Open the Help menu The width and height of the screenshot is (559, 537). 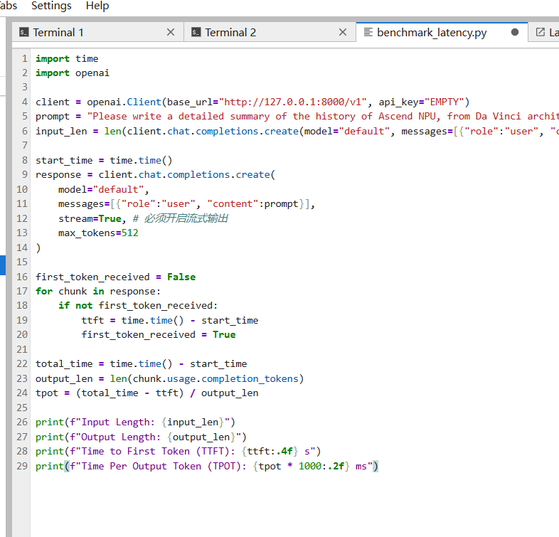click(x=97, y=6)
